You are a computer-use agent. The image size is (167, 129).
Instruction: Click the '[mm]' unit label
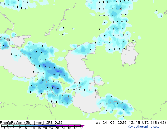coord(39,123)
